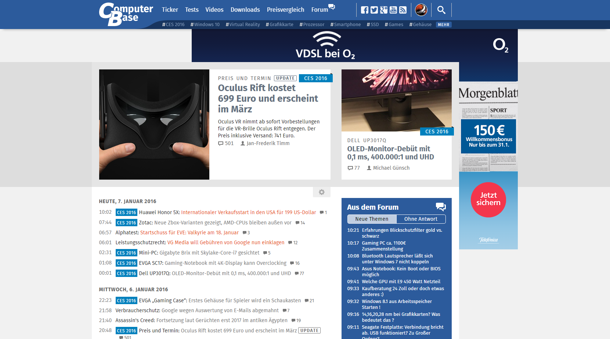Open the ComputerBase logo homepage
The width and height of the screenshot is (610, 339).
pos(126,14)
